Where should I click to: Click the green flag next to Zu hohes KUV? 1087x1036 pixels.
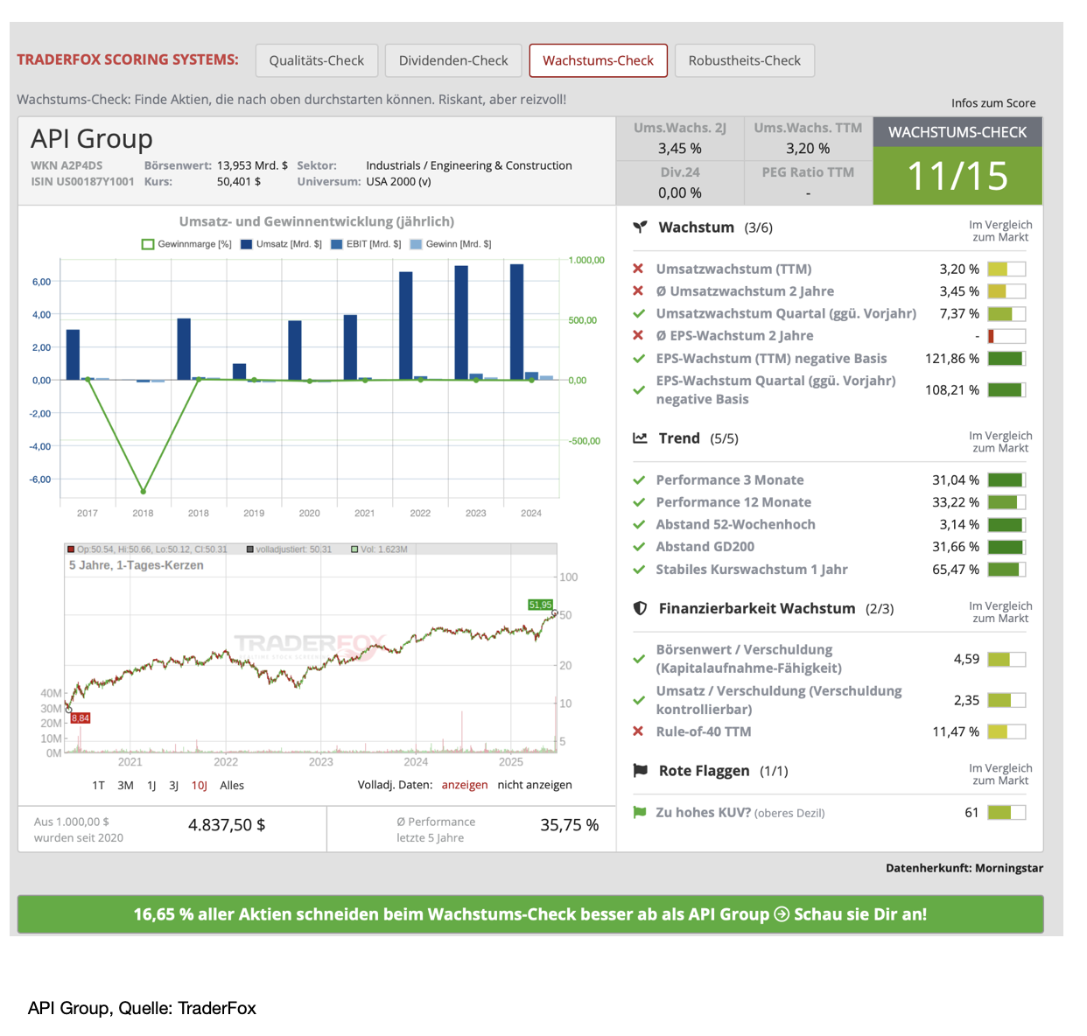click(640, 813)
